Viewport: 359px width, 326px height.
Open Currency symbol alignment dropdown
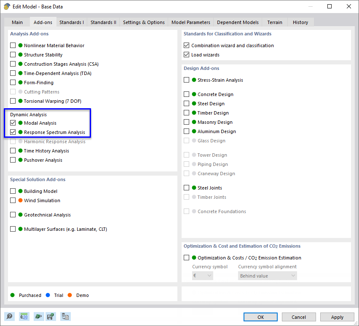click(x=268, y=275)
